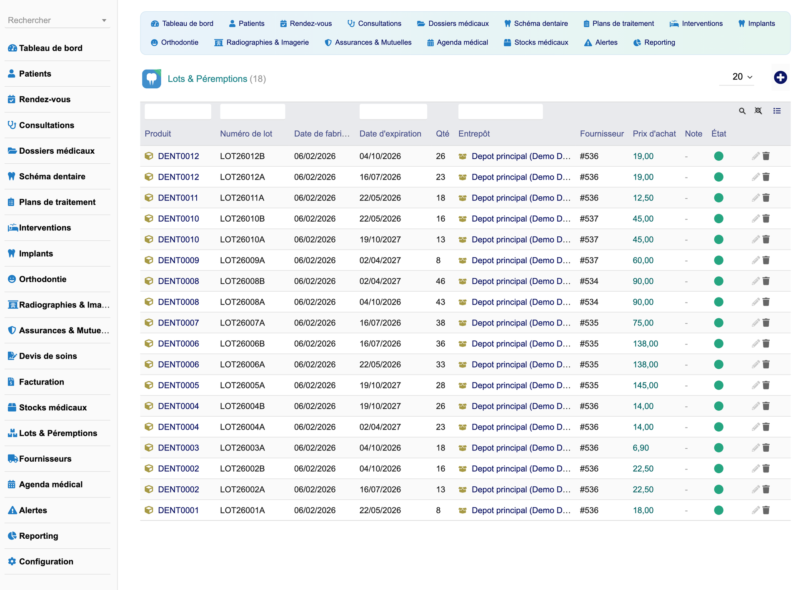811x590 pixels.
Task: Click the Numéro de lot filter field
Action: (x=253, y=112)
